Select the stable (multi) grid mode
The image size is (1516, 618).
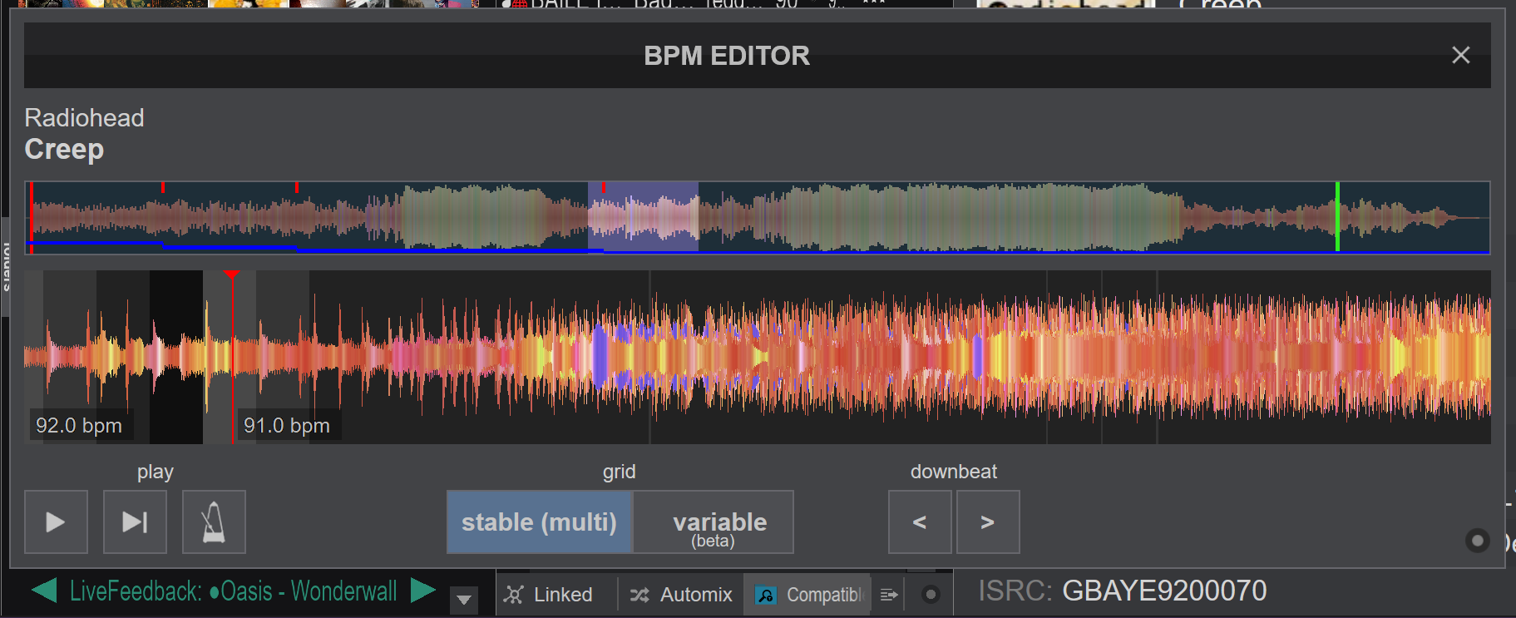539,522
